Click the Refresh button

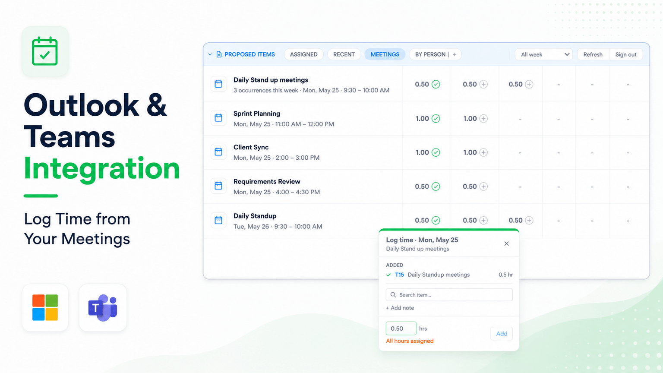click(593, 54)
